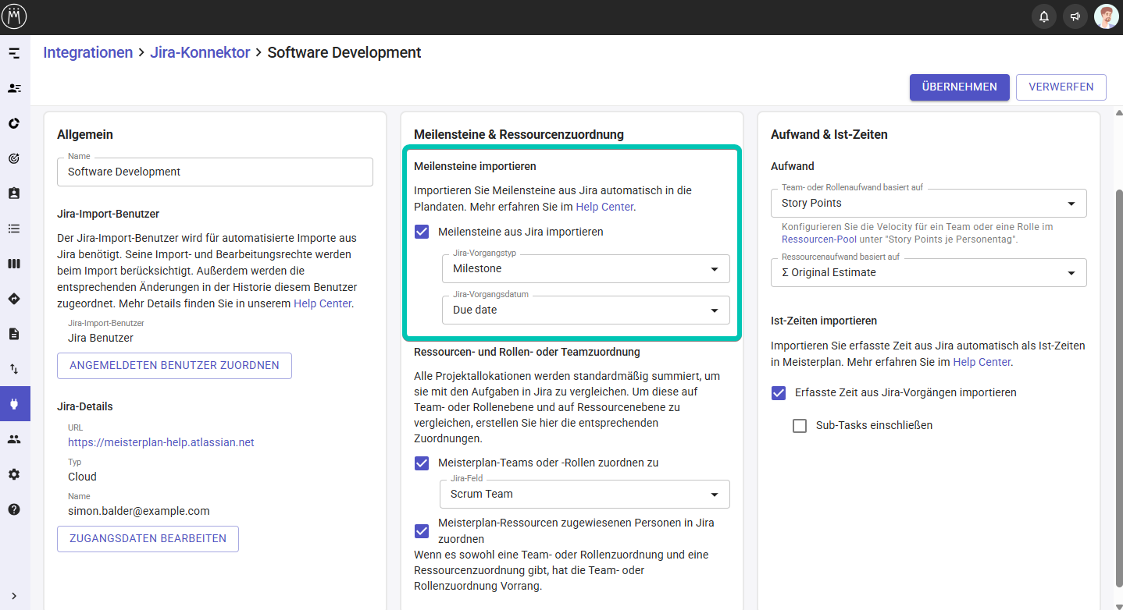
Task: Click the Name input field Software Development
Action: tap(215, 172)
